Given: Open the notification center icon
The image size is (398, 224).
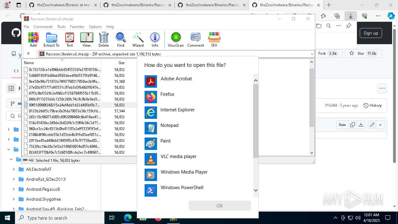Looking at the screenshot, I should tap(388, 218).
